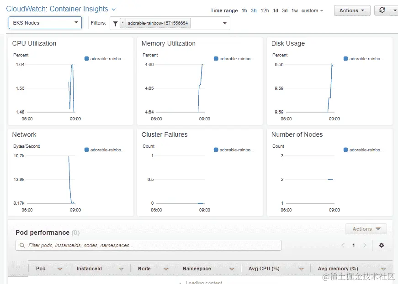The image size is (398, 284).
Task: Sort by the Node column
Action: pyautogui.click(x=166, y=269)
